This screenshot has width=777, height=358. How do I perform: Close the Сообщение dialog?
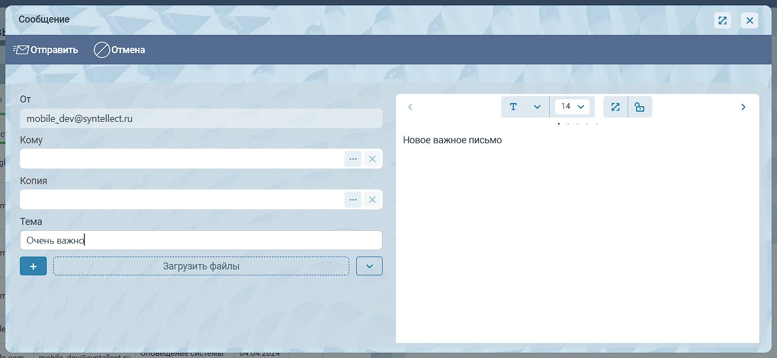(750, 20)
